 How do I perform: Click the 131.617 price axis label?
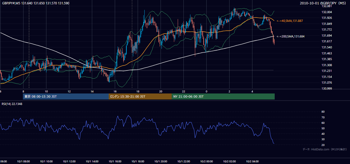click(x=327, y=41)
